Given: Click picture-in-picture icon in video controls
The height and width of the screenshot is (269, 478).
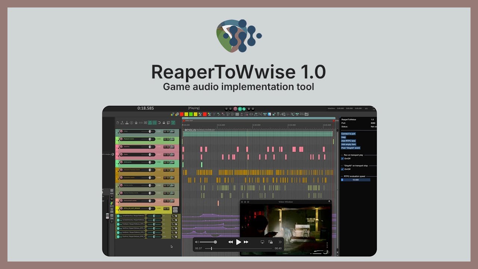Looking at the screenshot, I should click(x=270, y=242).
